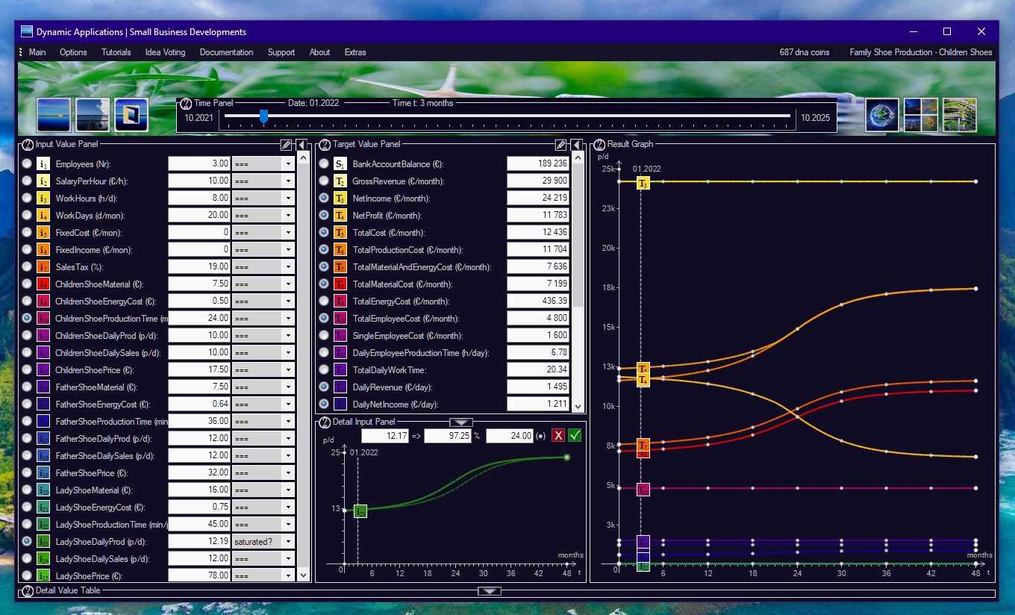Select the Employees (Nr) radio button

point(27,163)
